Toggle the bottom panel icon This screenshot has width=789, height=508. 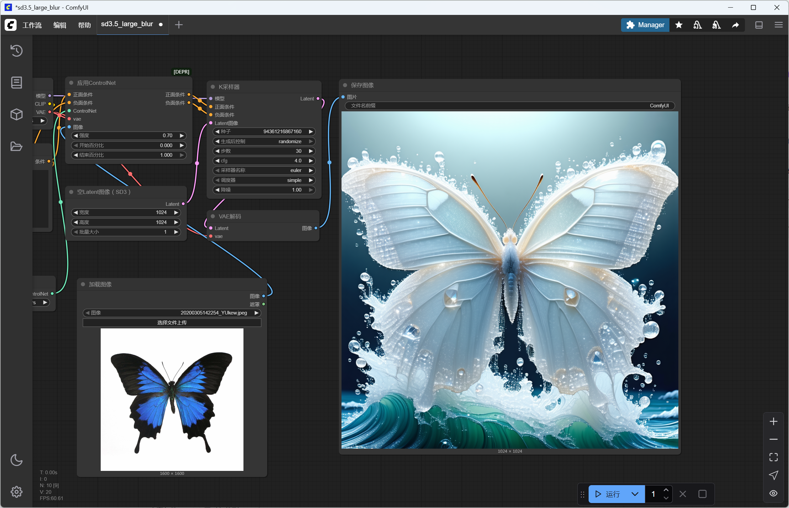(759, 25)
